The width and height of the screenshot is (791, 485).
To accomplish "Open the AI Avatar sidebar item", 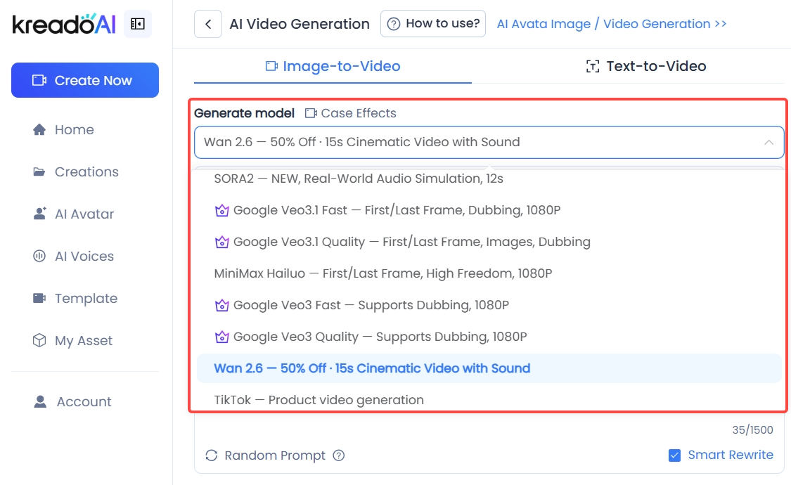I will click(84, 214).
